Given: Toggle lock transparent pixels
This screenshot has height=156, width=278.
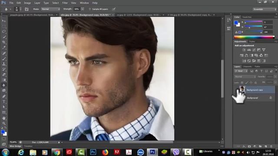Looking at the screenshot, I should 242,82.
